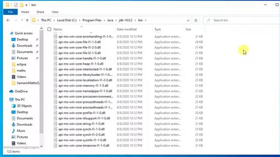Sort by the Name column
Viewport: 280px width, 157px height.
pos(58,29)
